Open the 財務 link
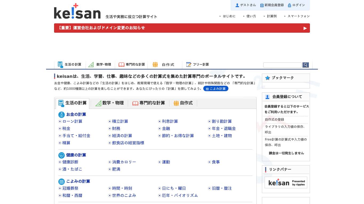Image resolution: width=364 pixels, height=204 pixels. point(116,129)
